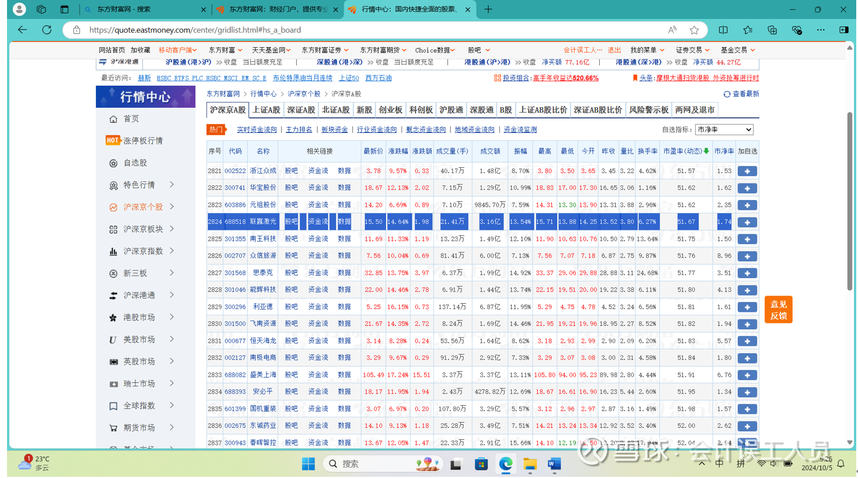
Task: Open the 自选指标 市净率 dropdown
Action: coord(724,130)
